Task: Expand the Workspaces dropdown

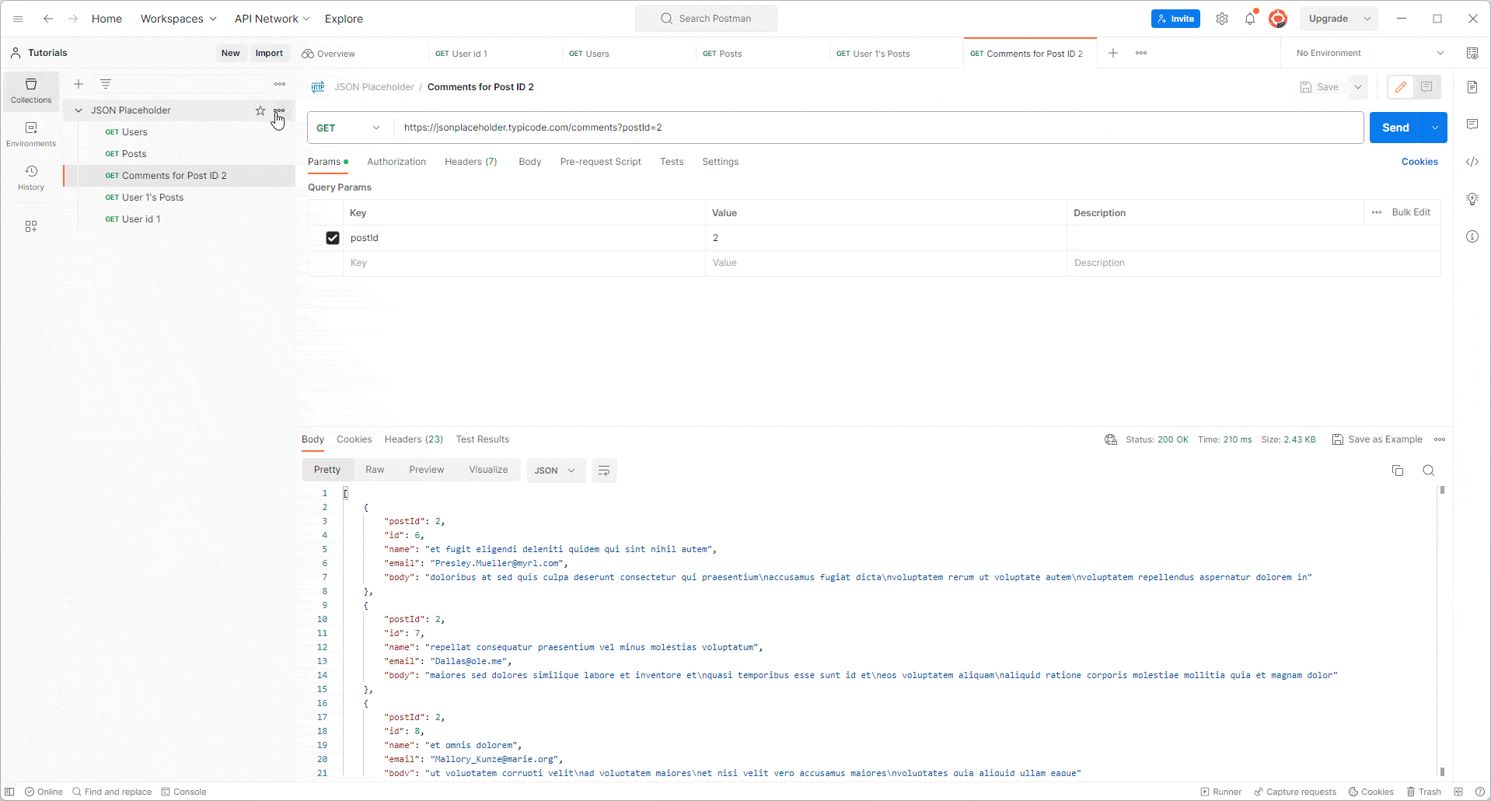Action: click(178, 19)
